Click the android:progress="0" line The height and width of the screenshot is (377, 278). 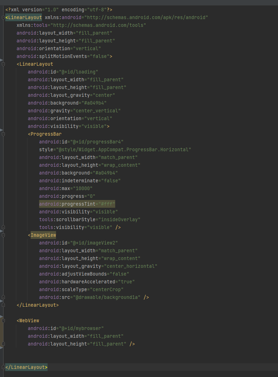pos(67,196)
